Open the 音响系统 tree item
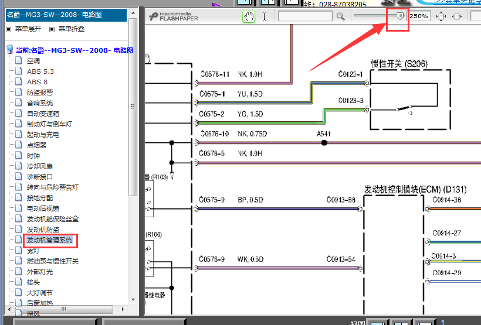The image size is (481, 325). [39, 103]
